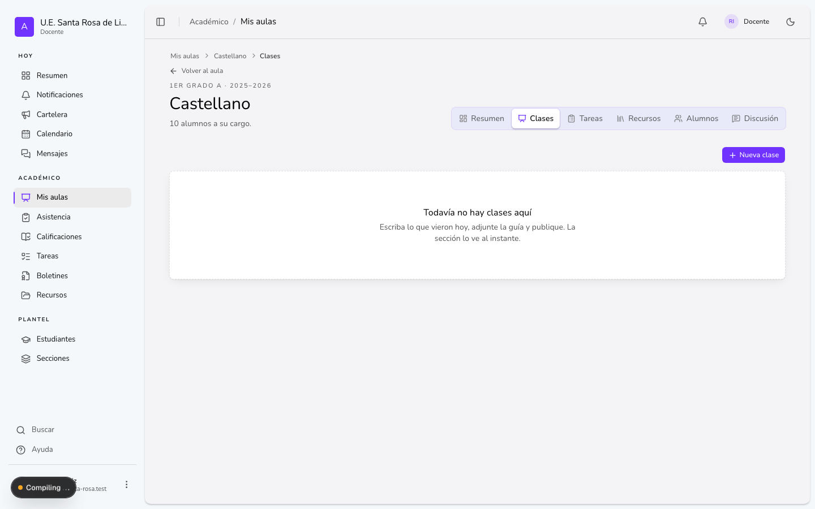Viewport: 815px width, 509px height.
Task: Open Calificaciones in the sidebar
Action: tap(72, 237)
